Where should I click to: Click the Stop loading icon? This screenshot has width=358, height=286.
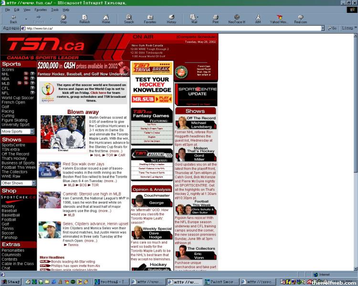(63, 19)
